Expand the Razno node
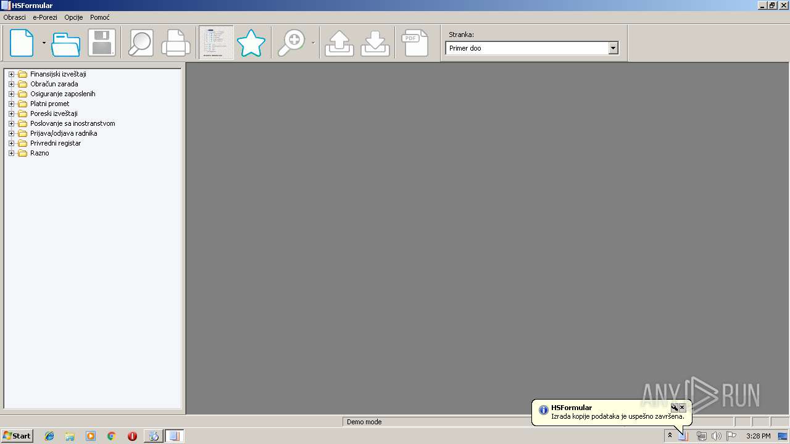Image resolution: width=790 pixels, height=444 pixels. [11, 153]
